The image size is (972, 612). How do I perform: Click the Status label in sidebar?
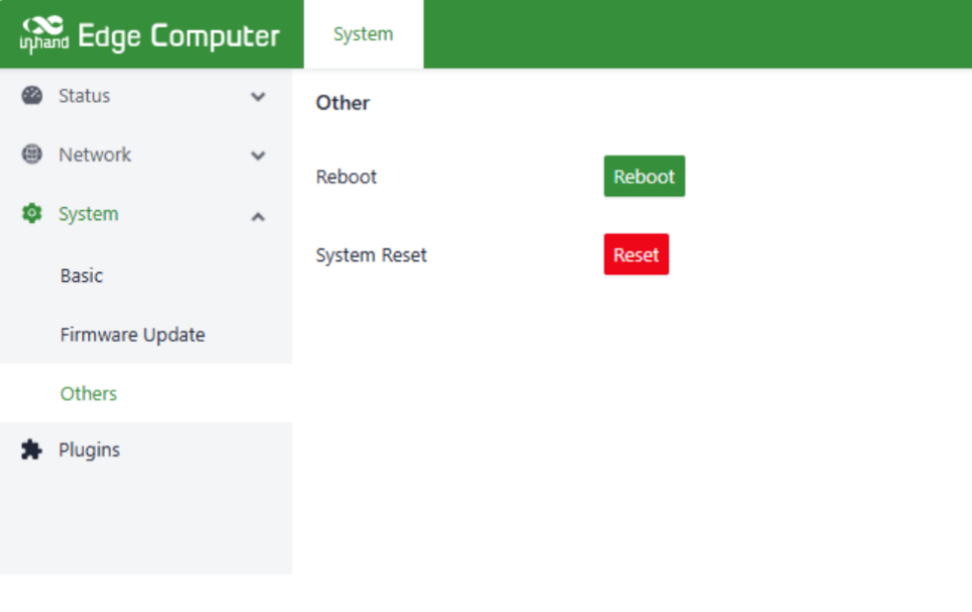84,96
